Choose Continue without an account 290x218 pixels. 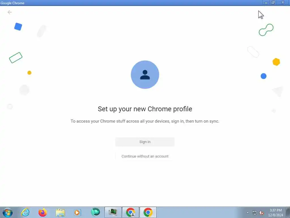point(145,156)
